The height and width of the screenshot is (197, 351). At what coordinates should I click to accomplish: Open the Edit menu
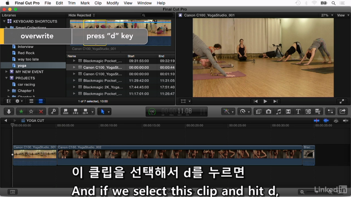[59, 3]
